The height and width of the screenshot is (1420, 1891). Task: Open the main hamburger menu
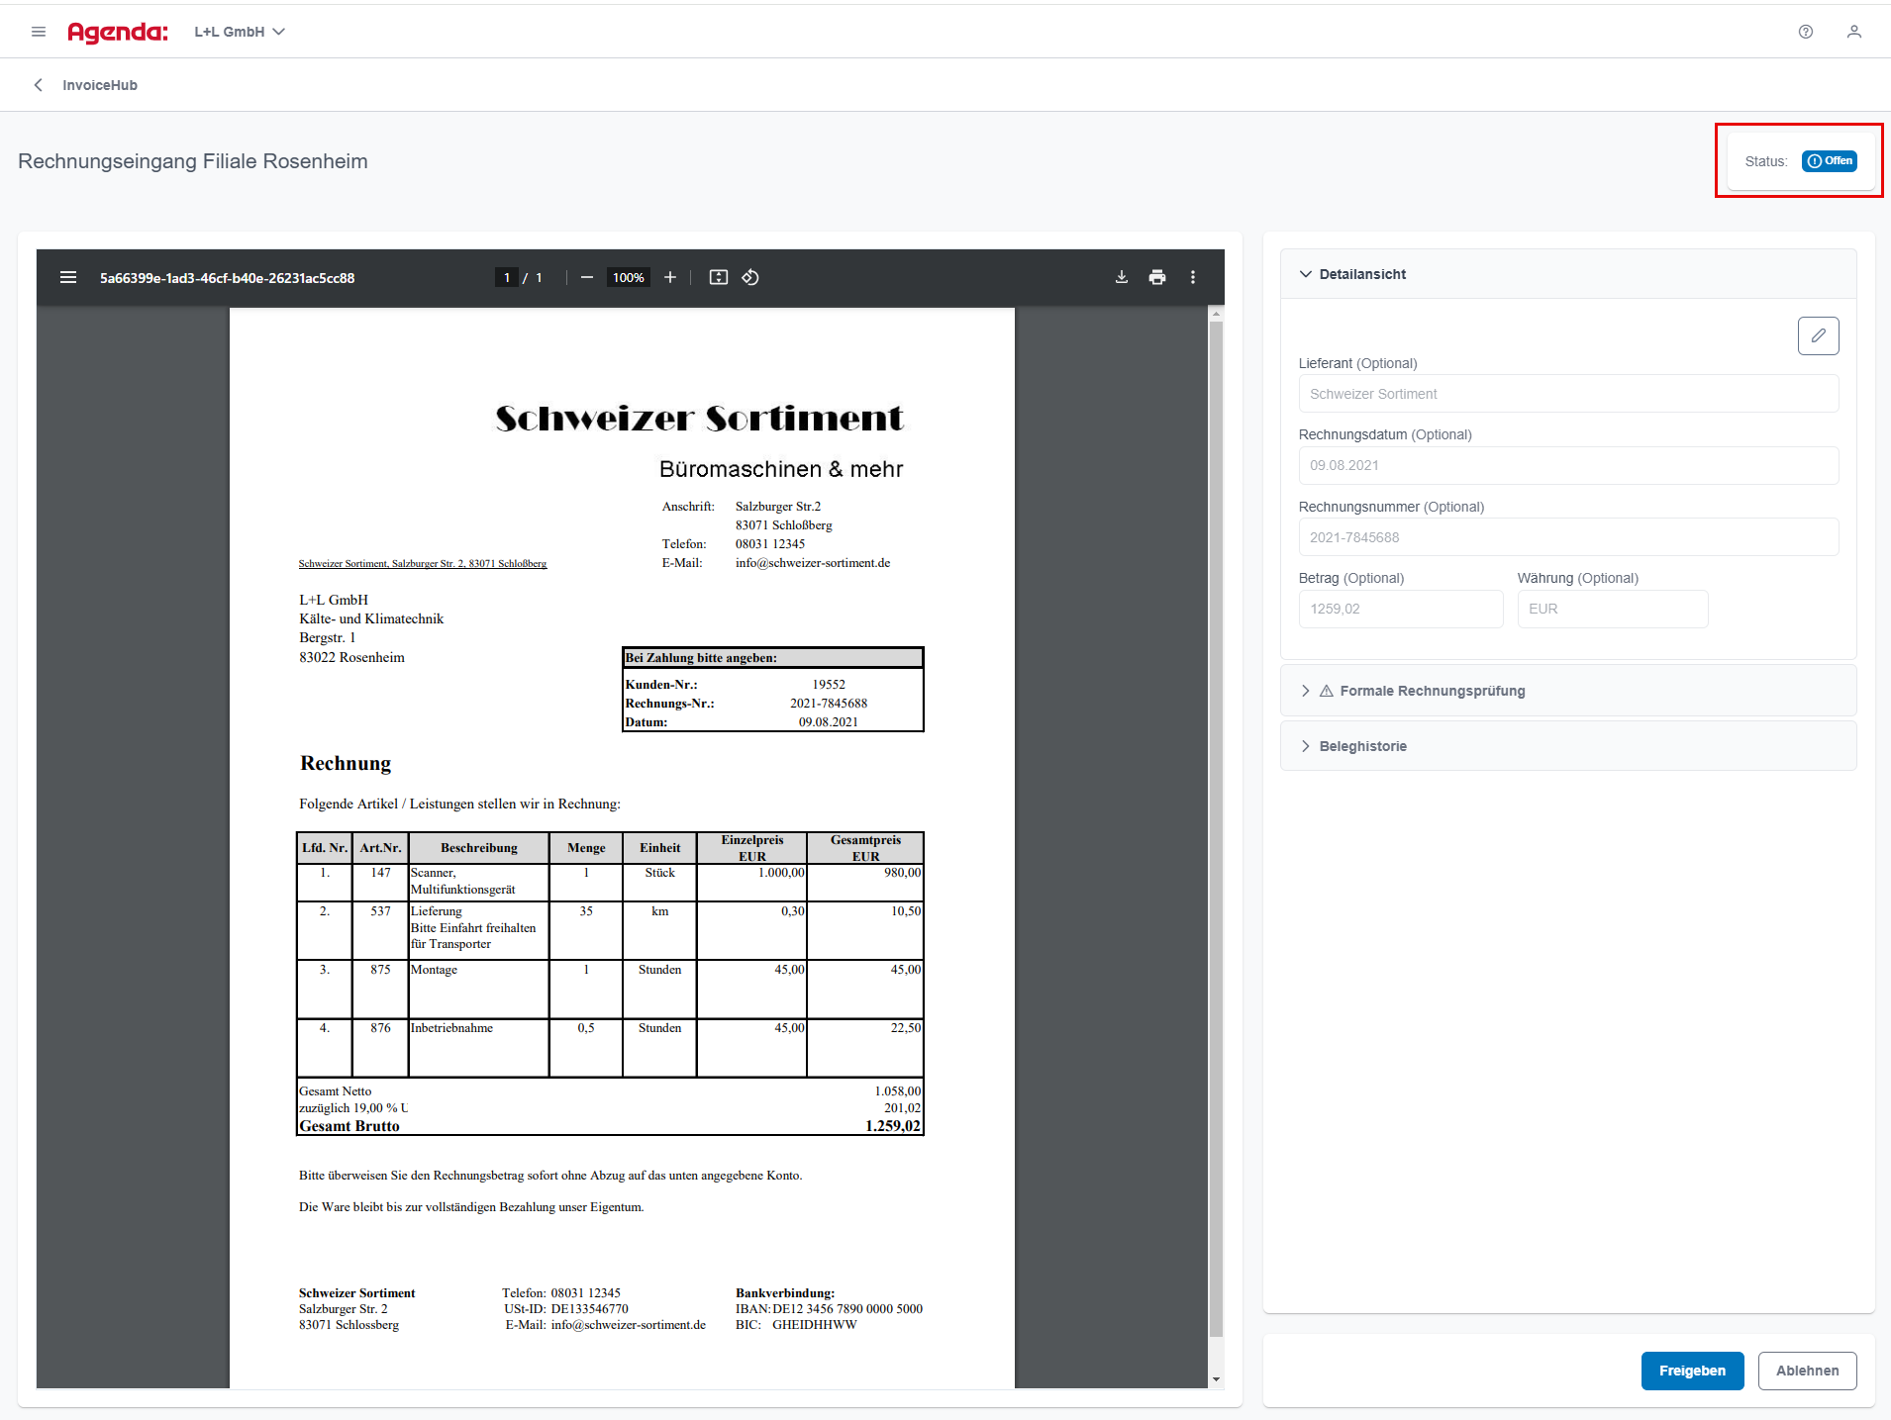click(x=39, y=32)
